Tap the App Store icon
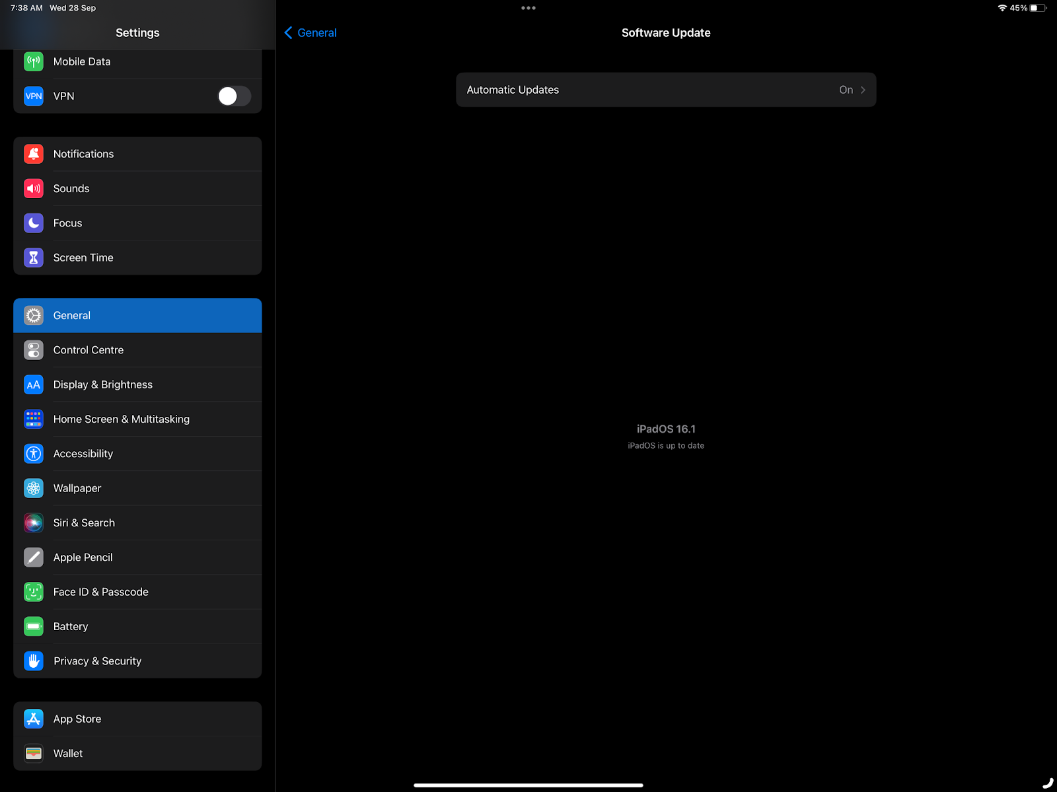This screenshot has height=792, width=1057. pos(34,719)
